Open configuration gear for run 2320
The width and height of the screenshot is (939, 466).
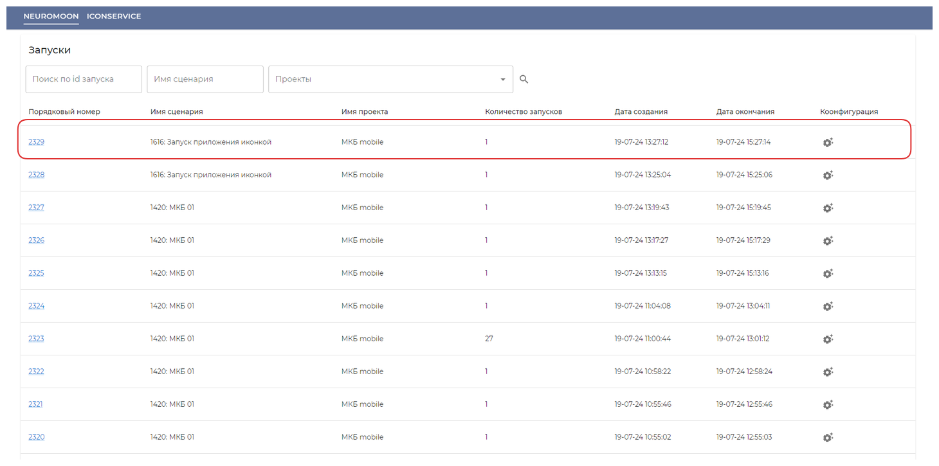[x=828, y=437]
